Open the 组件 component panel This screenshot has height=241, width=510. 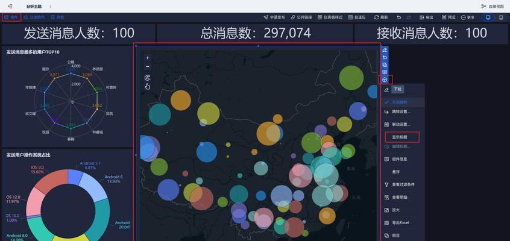click(x=11, y=17)
